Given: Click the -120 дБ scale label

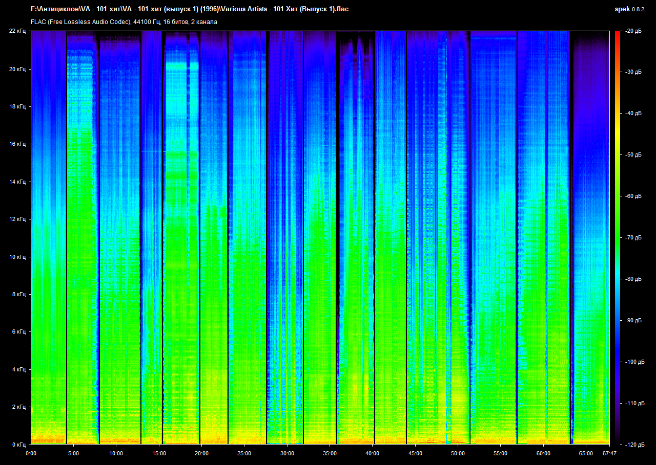Looking at the screenshot, I should pyautogui.click(x=634, y=445).
